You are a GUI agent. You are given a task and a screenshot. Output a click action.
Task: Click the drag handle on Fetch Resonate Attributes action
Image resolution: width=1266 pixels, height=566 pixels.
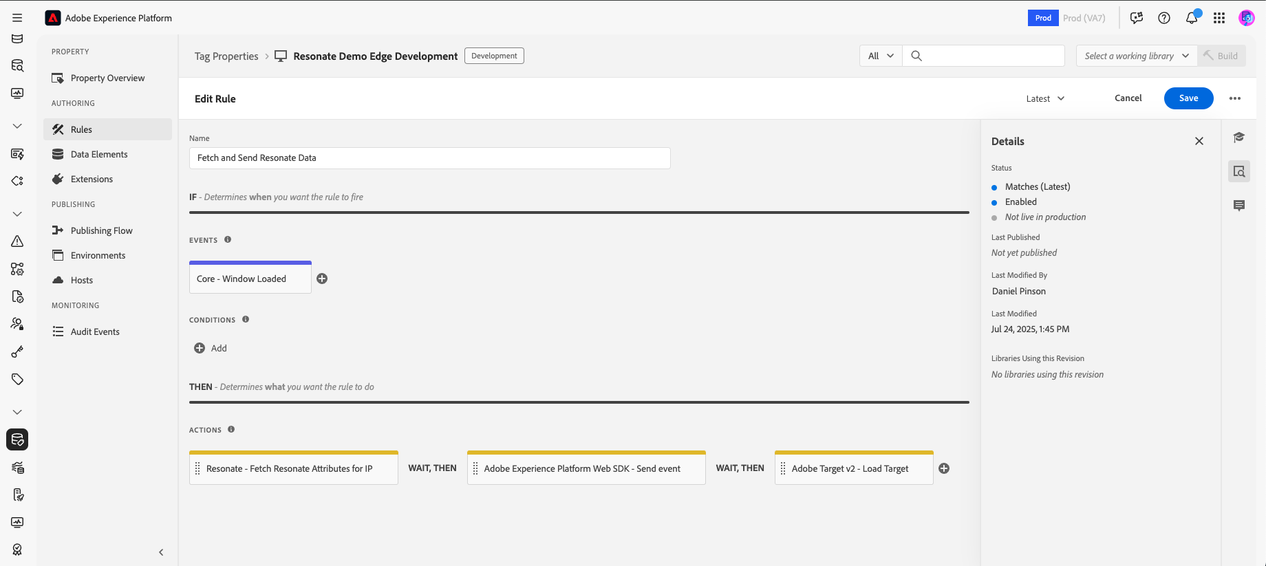pos(197,468)
